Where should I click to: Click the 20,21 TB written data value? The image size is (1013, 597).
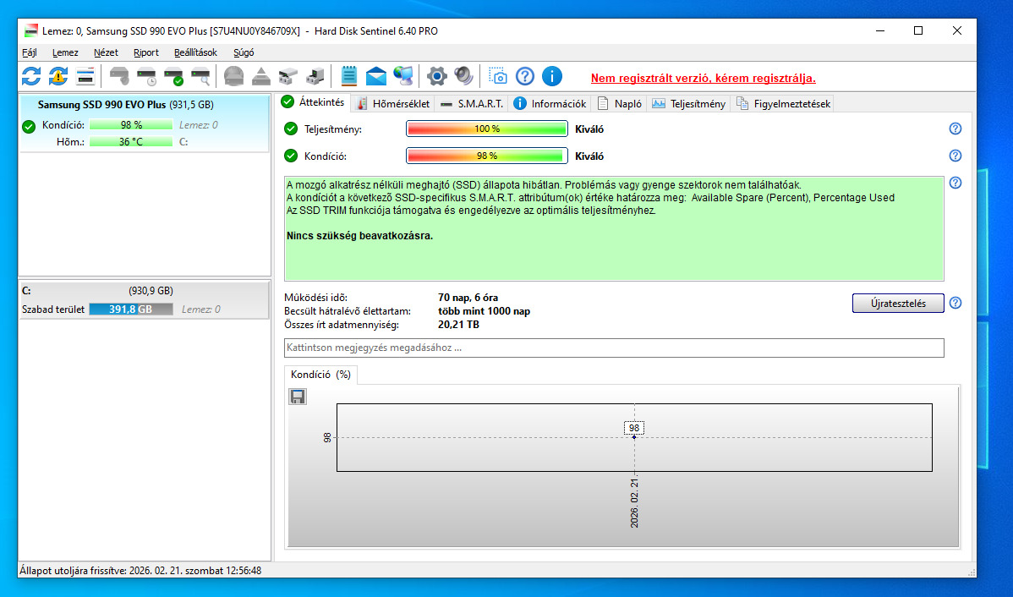pos(458,325)
